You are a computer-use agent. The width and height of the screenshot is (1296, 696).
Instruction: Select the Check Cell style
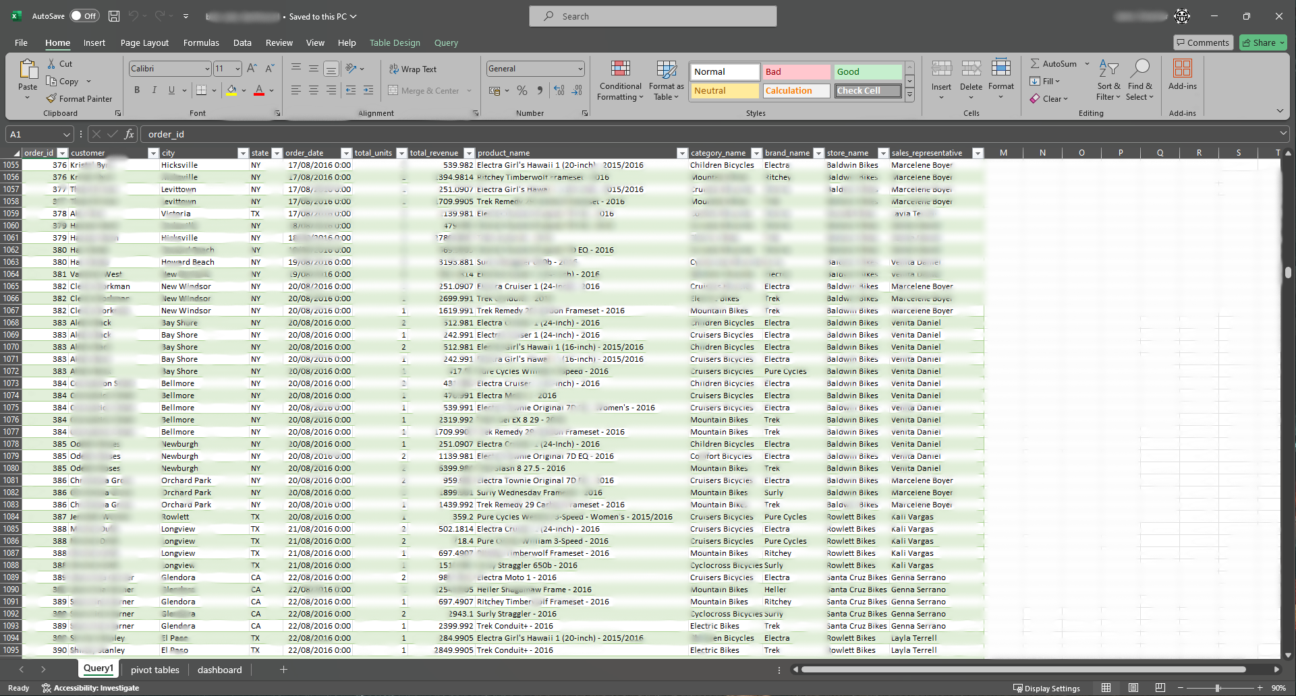tap(868, 91)
